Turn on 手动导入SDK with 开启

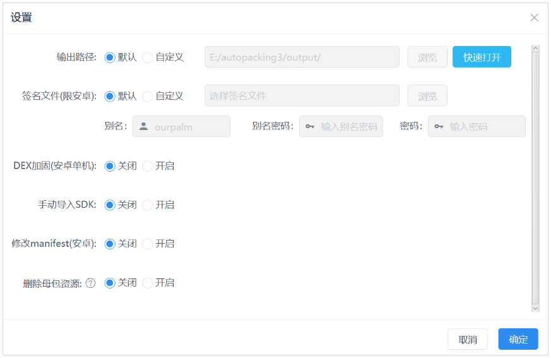(148, 205)
